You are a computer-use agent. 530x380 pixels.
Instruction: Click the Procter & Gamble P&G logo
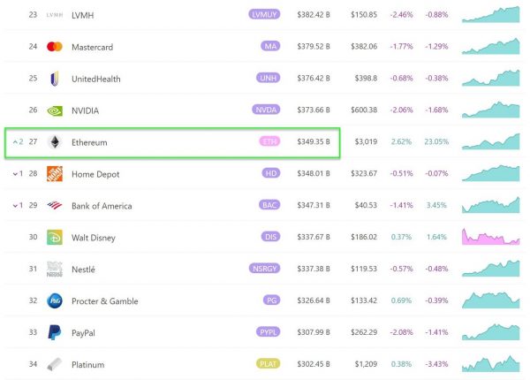point(55,300)
